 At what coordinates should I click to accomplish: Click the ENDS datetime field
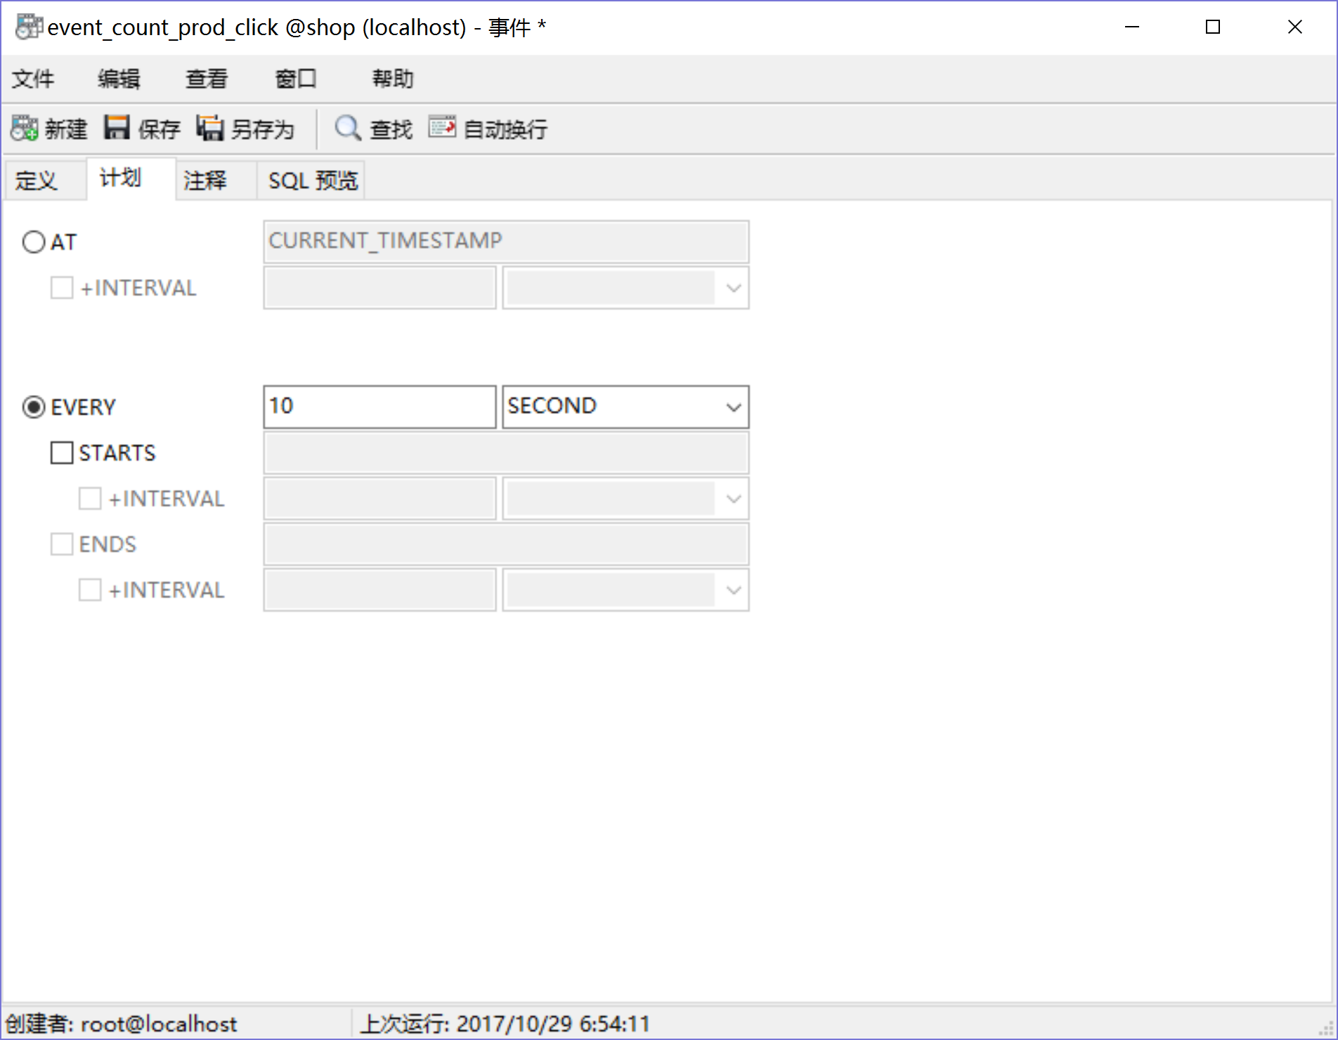coord(506,544)
